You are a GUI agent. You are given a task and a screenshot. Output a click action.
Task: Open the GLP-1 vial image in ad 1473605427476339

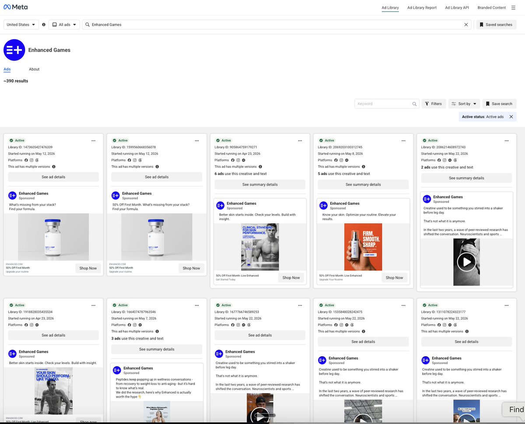click(53, 237)
